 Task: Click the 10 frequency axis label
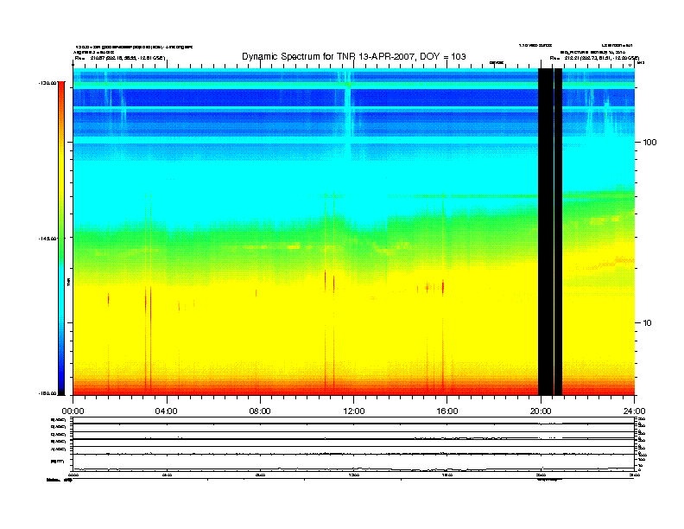[x=647, y=323]
